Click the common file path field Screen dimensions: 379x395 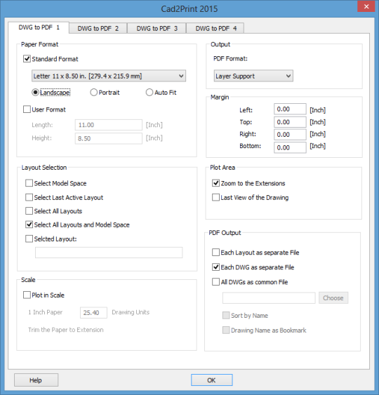(x=269, y=298)
